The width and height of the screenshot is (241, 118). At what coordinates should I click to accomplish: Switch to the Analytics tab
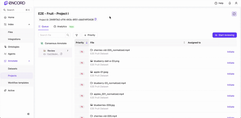point(60,26)
